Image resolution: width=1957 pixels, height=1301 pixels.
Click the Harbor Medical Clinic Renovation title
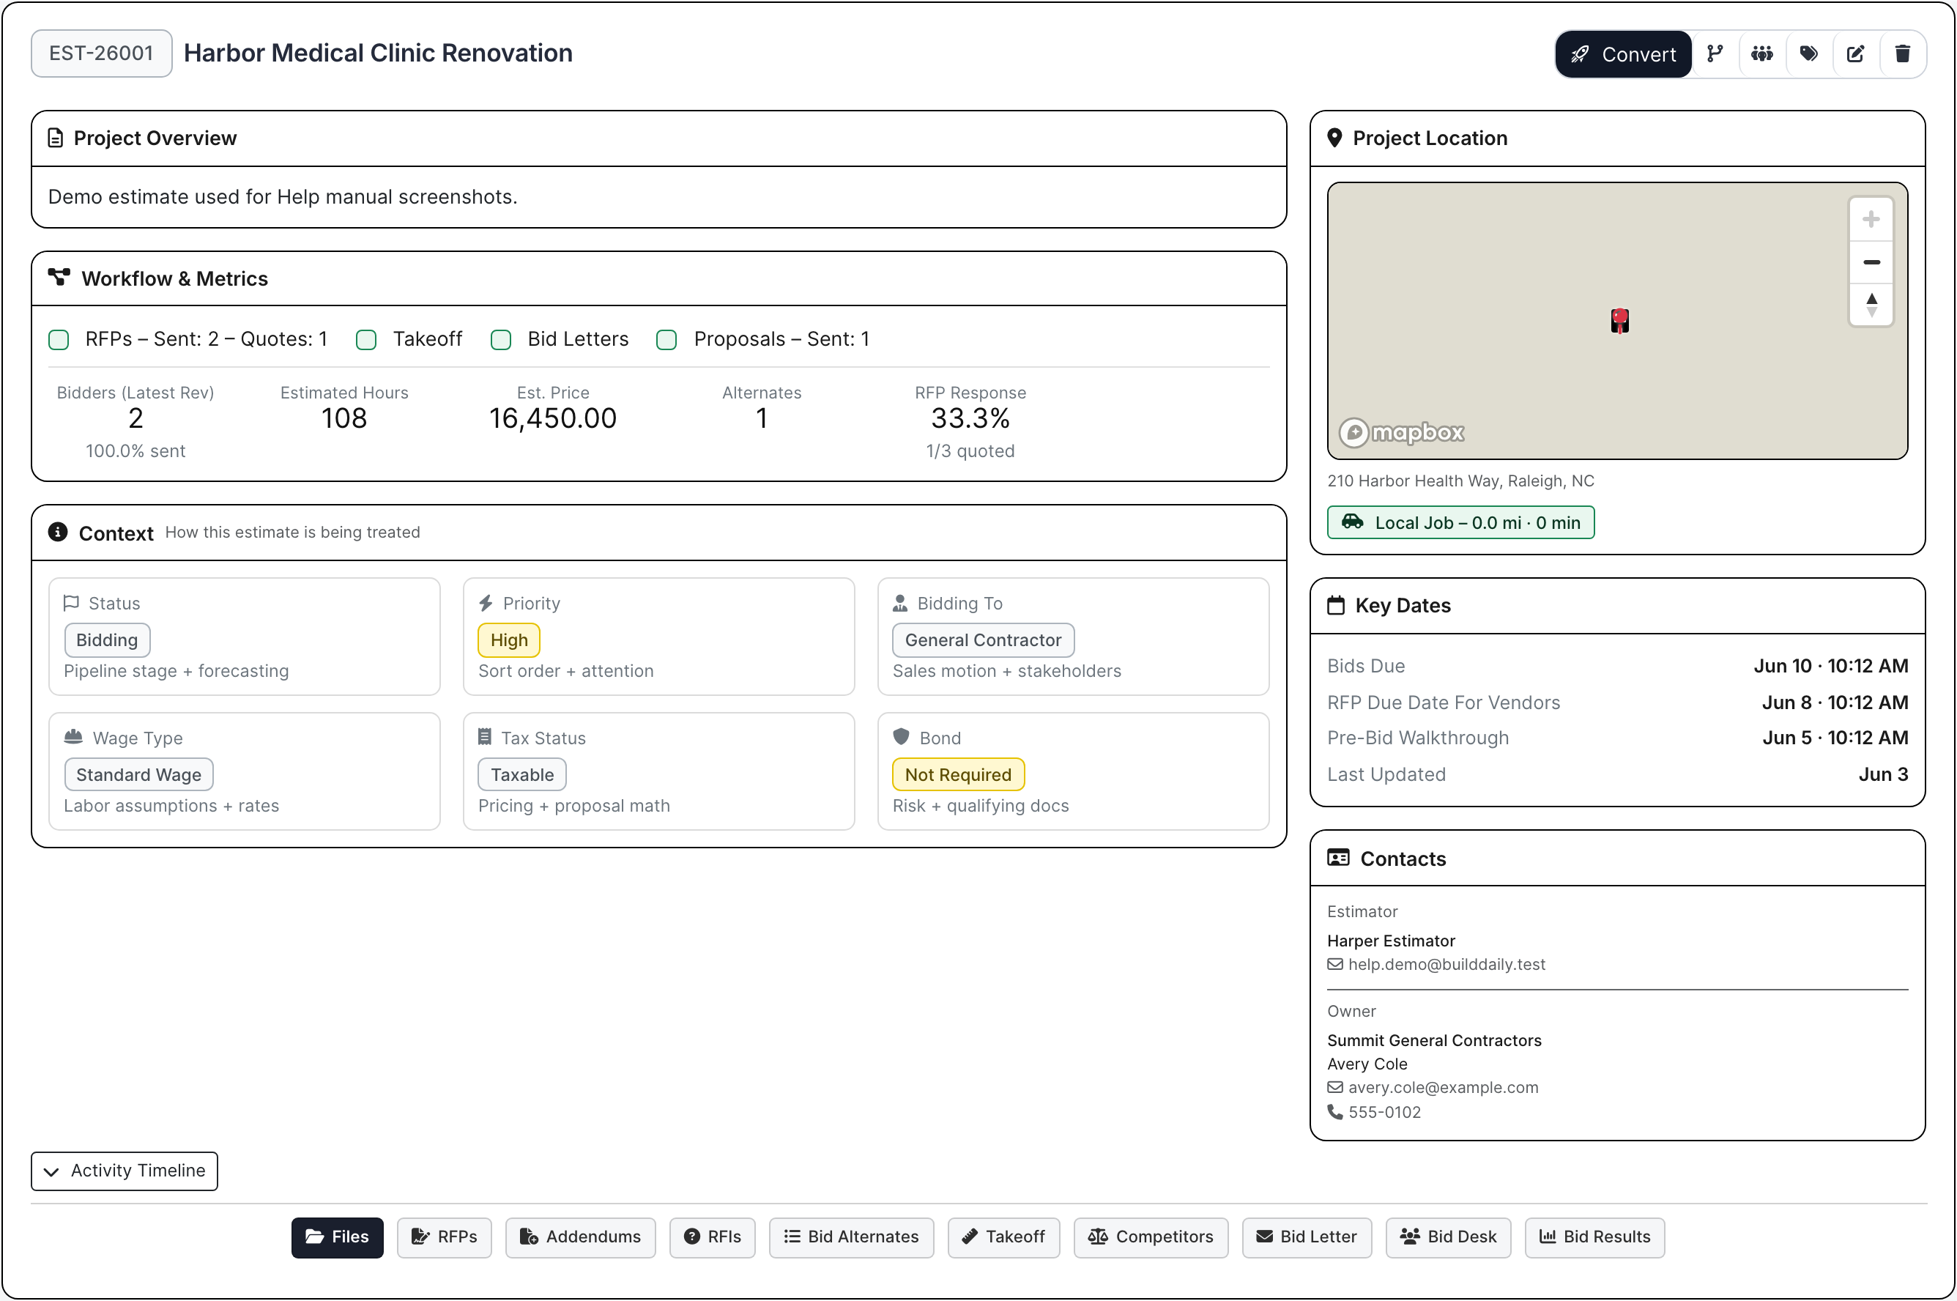pos(379,53)
